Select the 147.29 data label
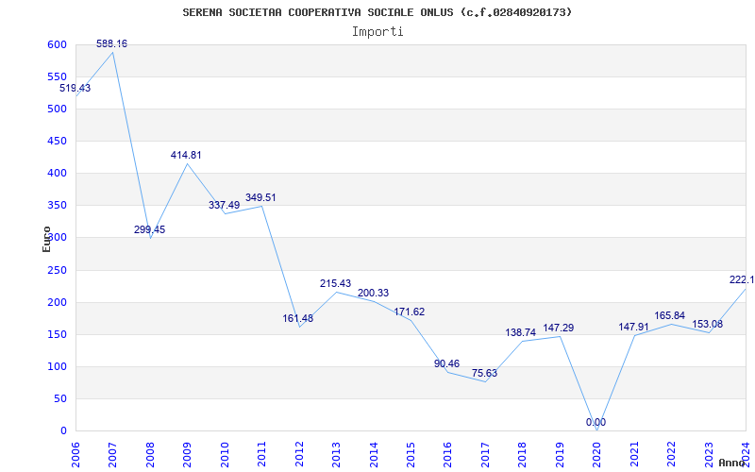Image resolution: width=755 pixels, height=472 pixels. (x=559, y=328)
